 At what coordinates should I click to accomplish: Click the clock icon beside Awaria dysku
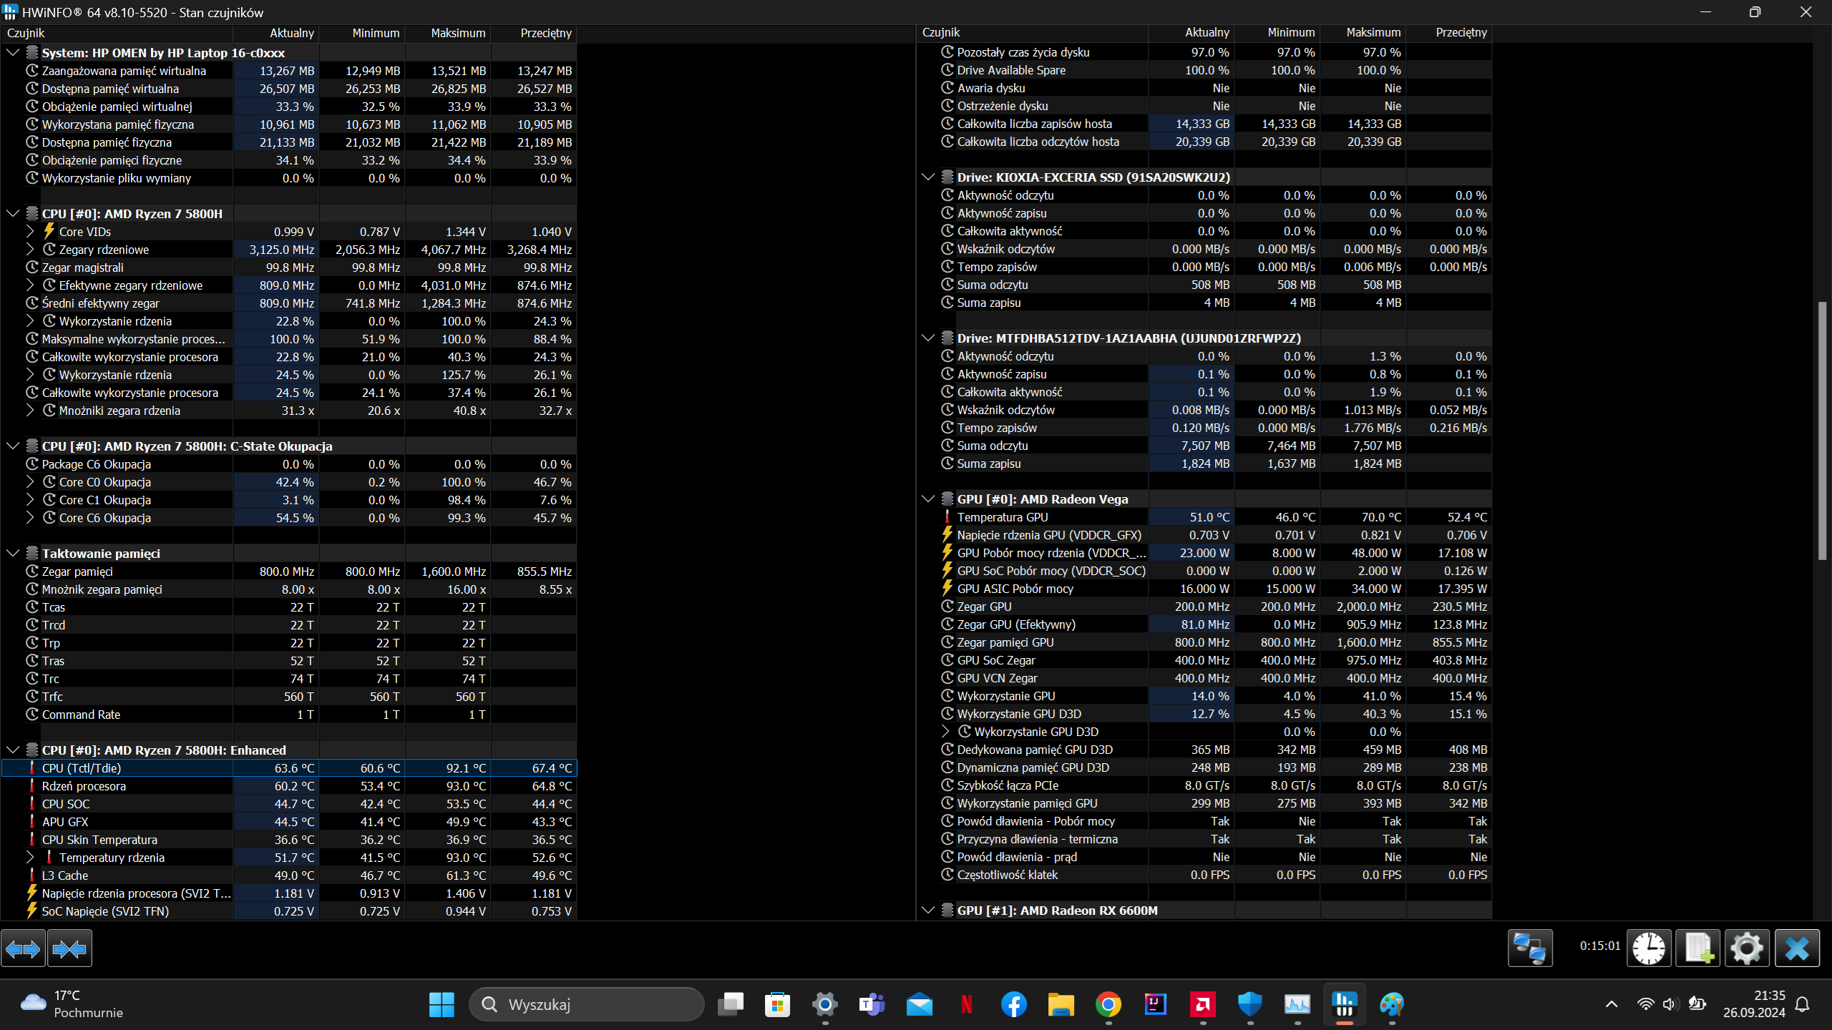click(x=947, y=87)
